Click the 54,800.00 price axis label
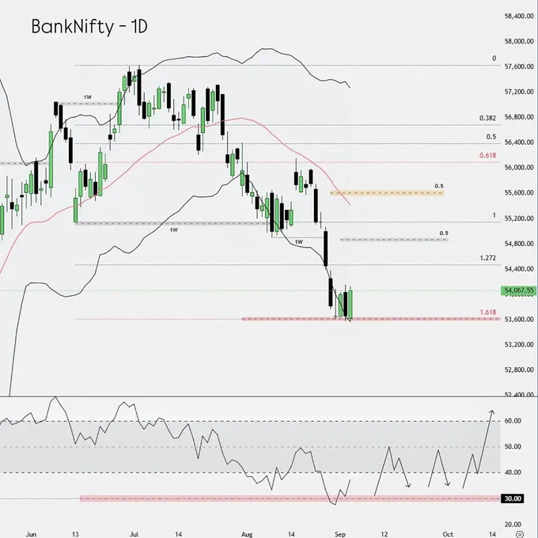This screenshot has width=538, height=538. (x=519, y=244)
